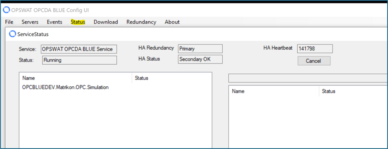Click the 'OPSWAT OPCDA BLUE Config UI' title

50,10
